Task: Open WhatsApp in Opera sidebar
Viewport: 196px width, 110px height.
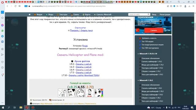Action: (x=2, y=31)
